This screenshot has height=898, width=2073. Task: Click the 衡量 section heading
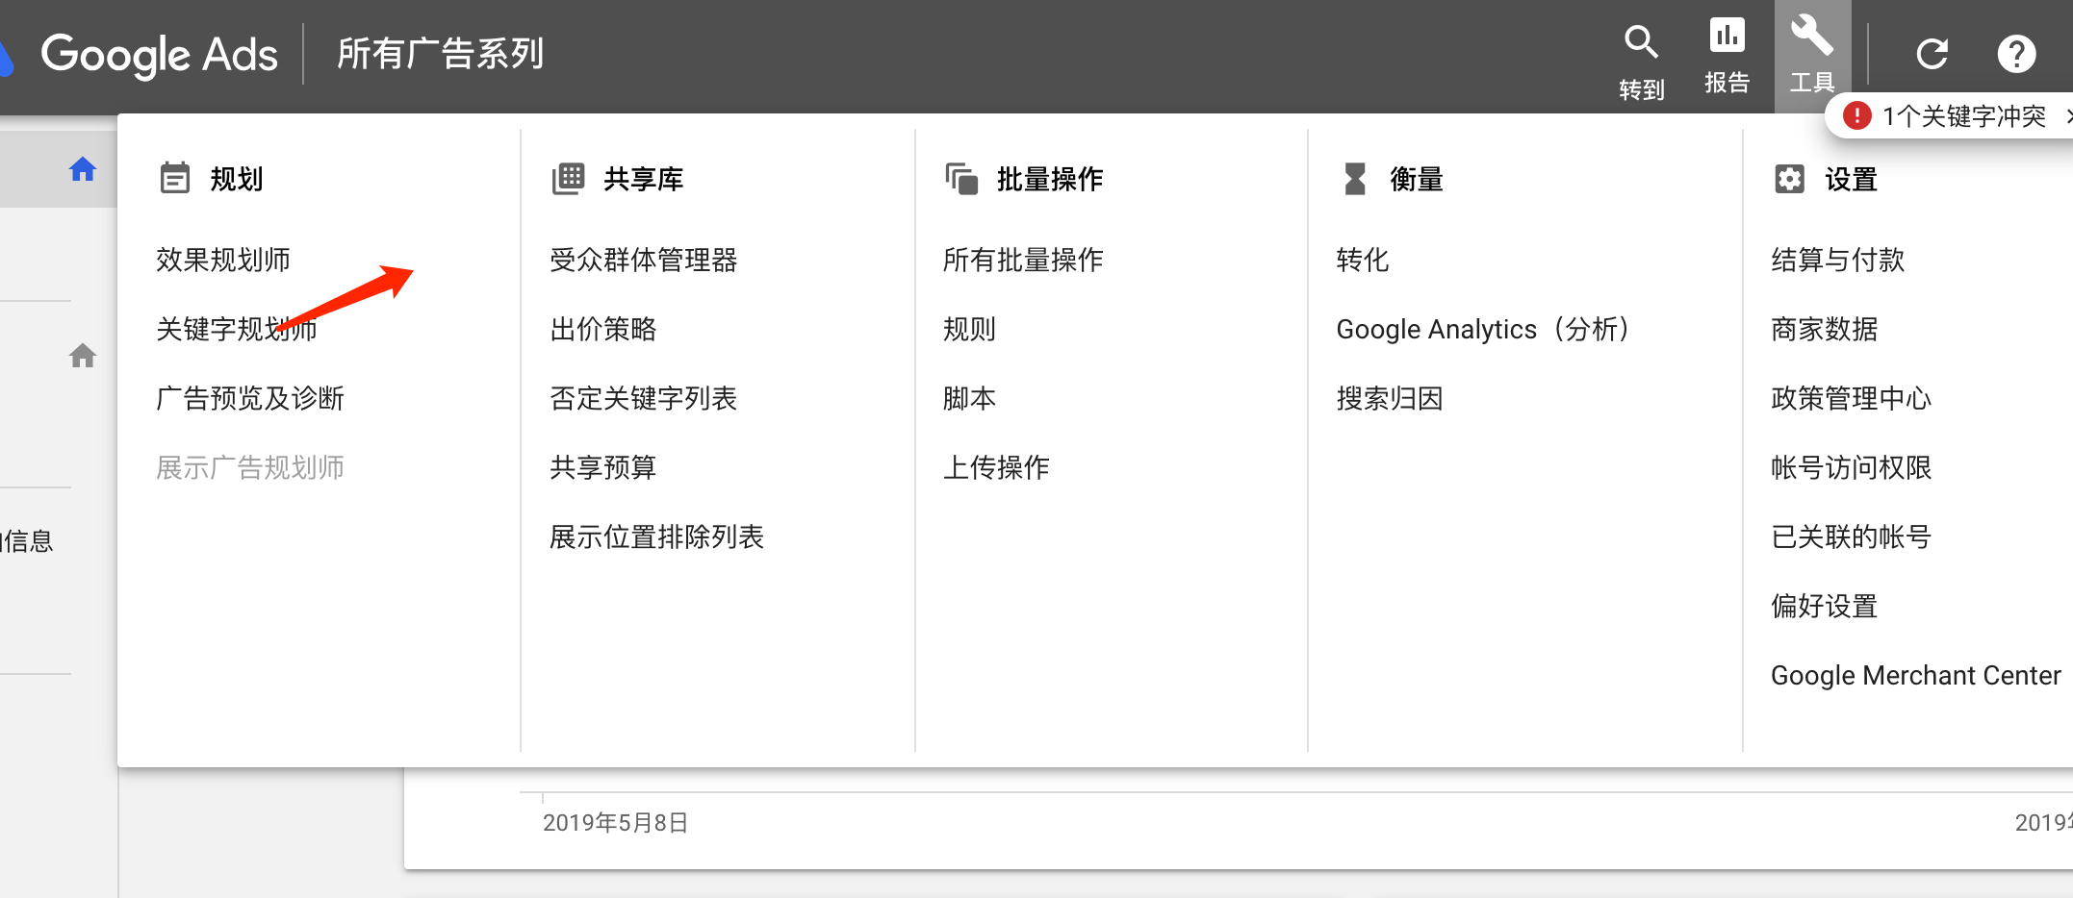[x=1417, y=179]
